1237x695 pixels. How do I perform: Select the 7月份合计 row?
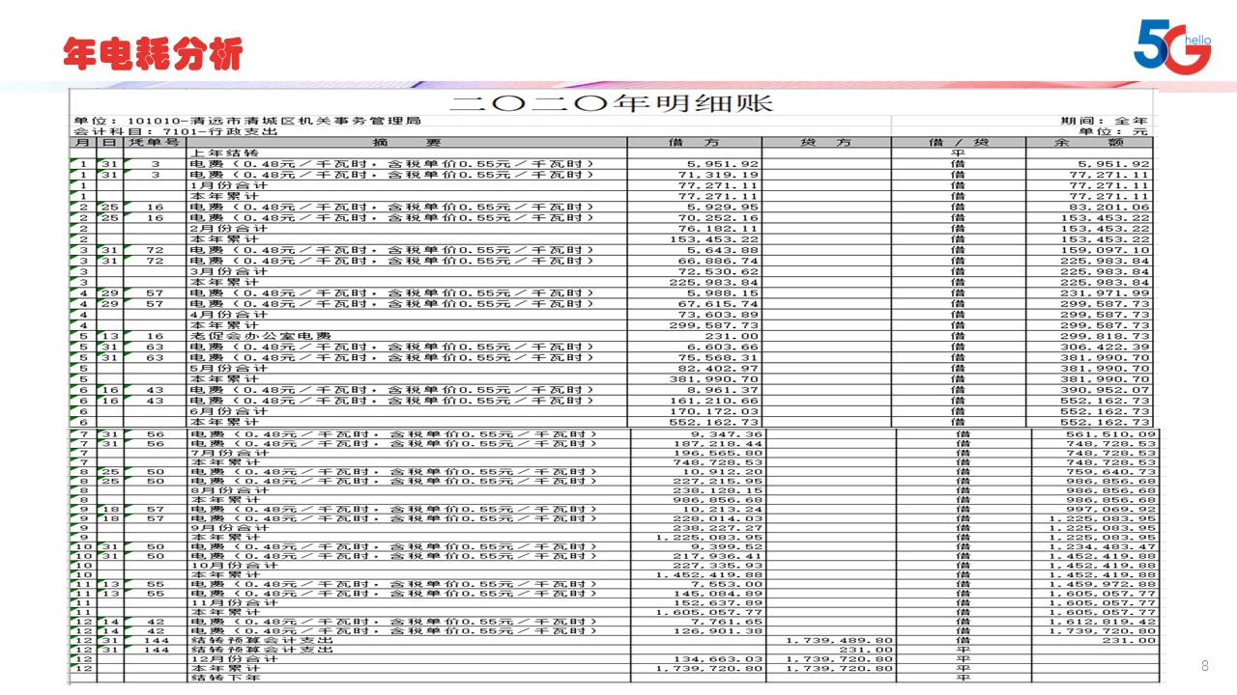point(616,453)
